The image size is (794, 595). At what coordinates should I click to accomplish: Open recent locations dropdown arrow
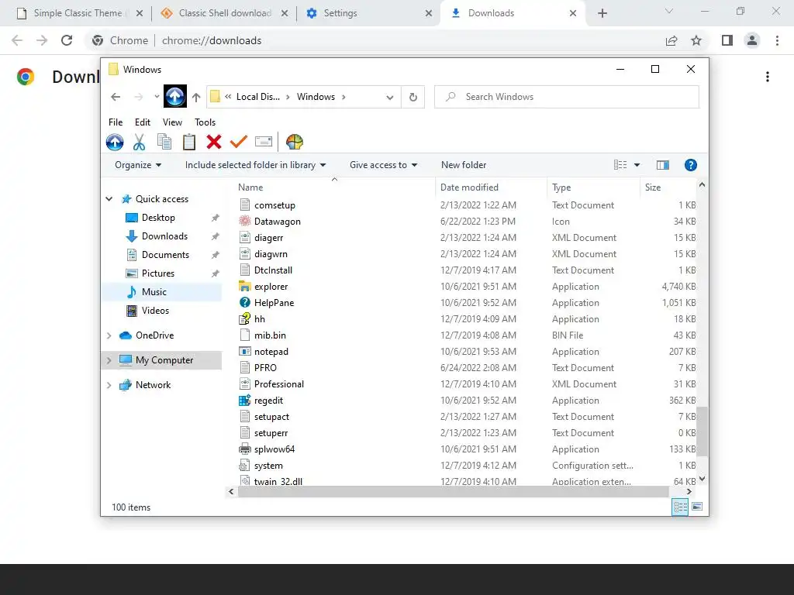[157, 97]
